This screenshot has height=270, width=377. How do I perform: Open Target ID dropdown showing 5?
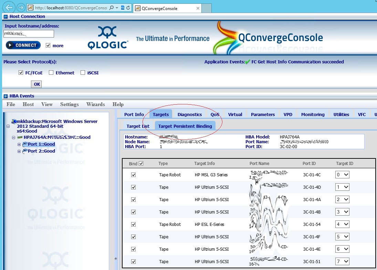[x=342, y=237]
